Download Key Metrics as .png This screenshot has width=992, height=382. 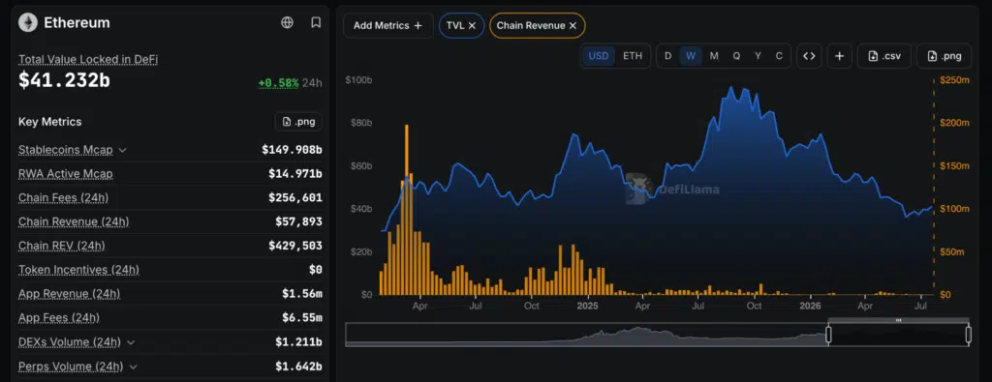[x=298, y=122]
